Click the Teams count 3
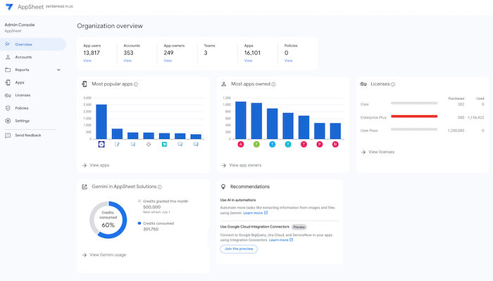Screen dimensions: 493x281 (x=206, y=53)
